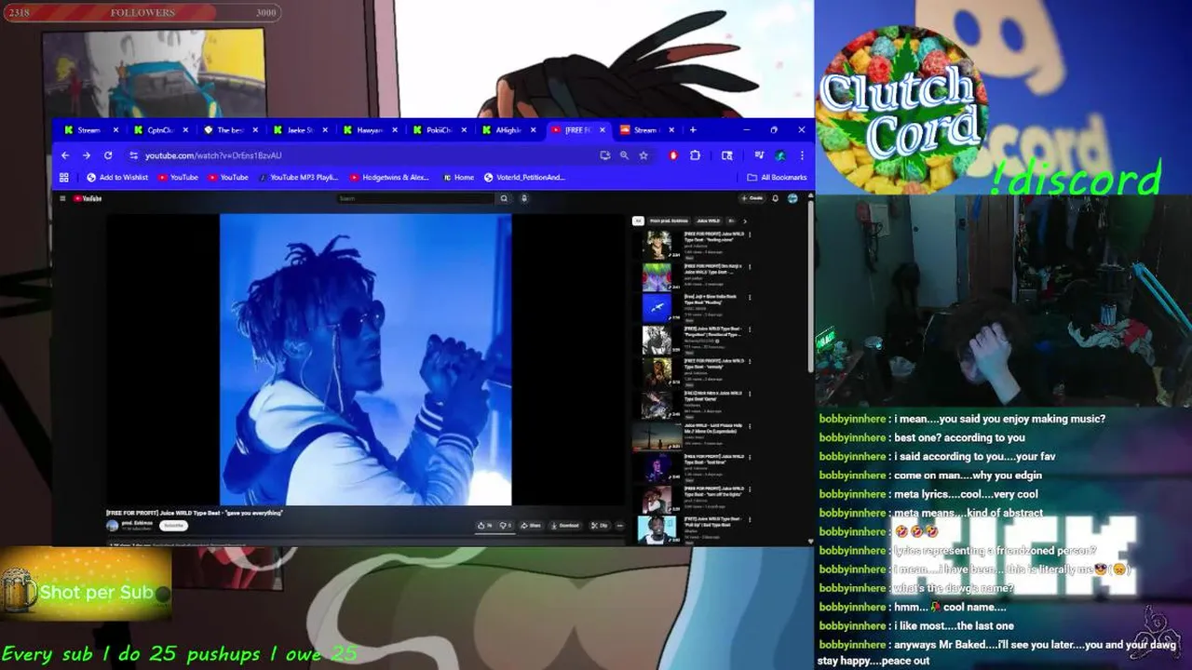This screenshot has height=670, width=1192.
Task: Open the Extensions puzzle icon
Action: click(x=695, y=155)
